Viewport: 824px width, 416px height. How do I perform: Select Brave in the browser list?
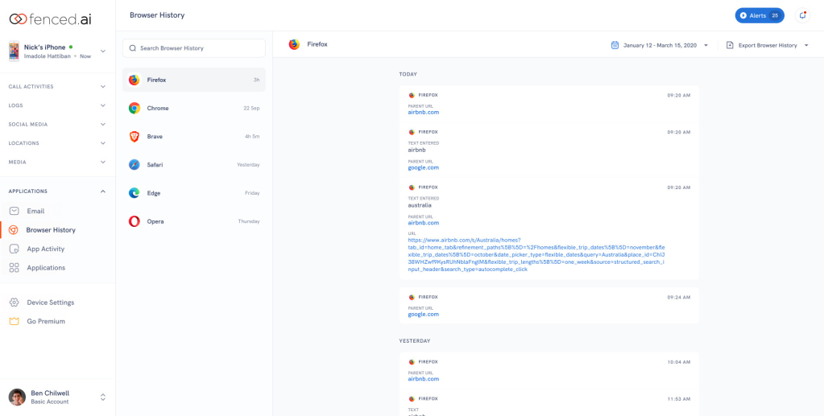(x=194, y=137)
